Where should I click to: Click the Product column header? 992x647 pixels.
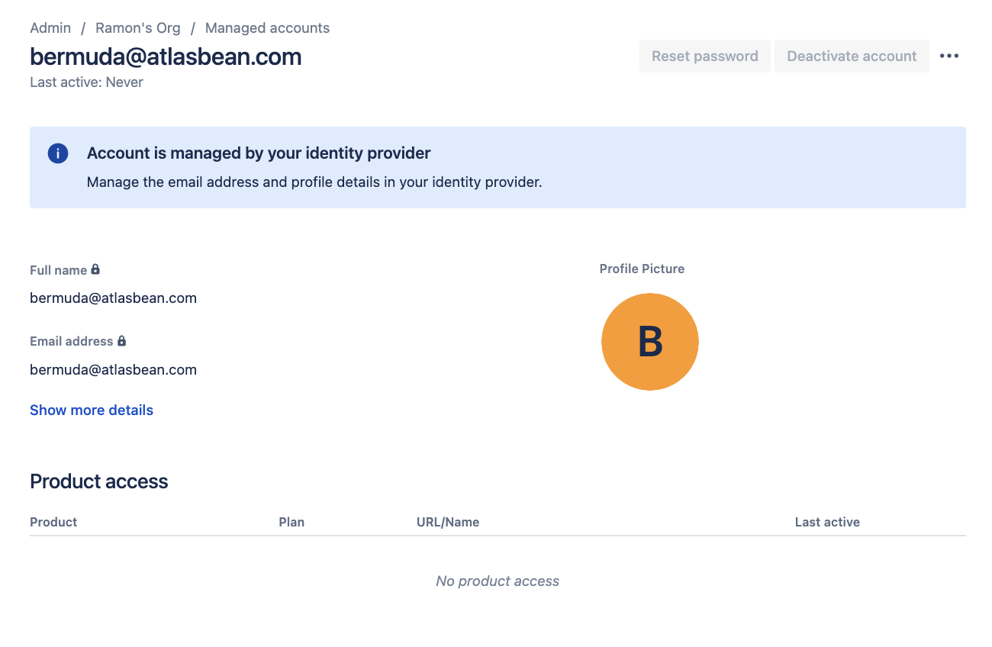pyautogui.click(x=53, y=523)
